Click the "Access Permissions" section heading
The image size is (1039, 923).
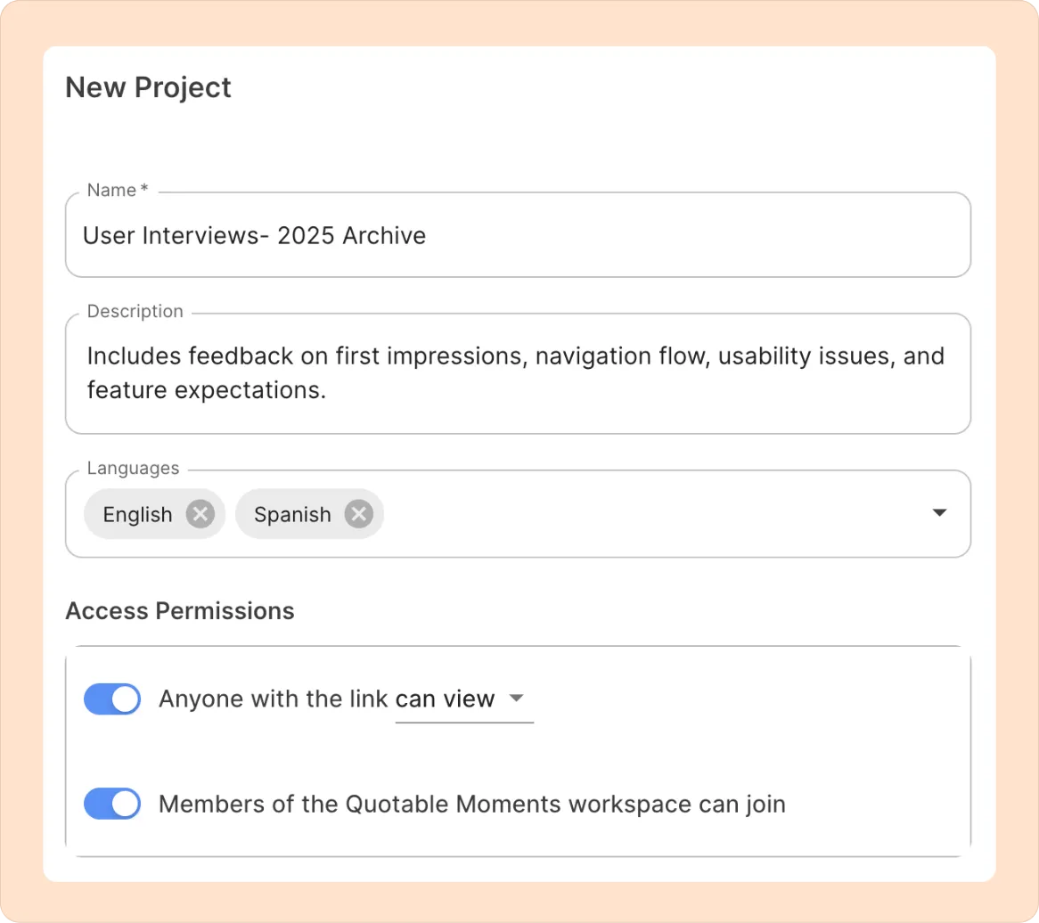pyautogui.click(x=180, y=611)
